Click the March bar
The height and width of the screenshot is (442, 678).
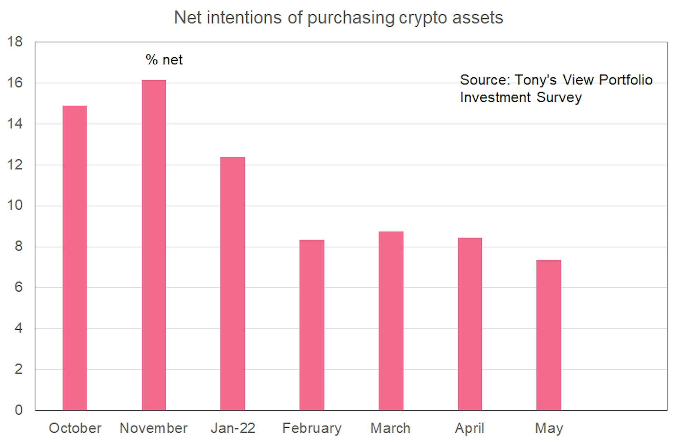click(x=391, y=320)
